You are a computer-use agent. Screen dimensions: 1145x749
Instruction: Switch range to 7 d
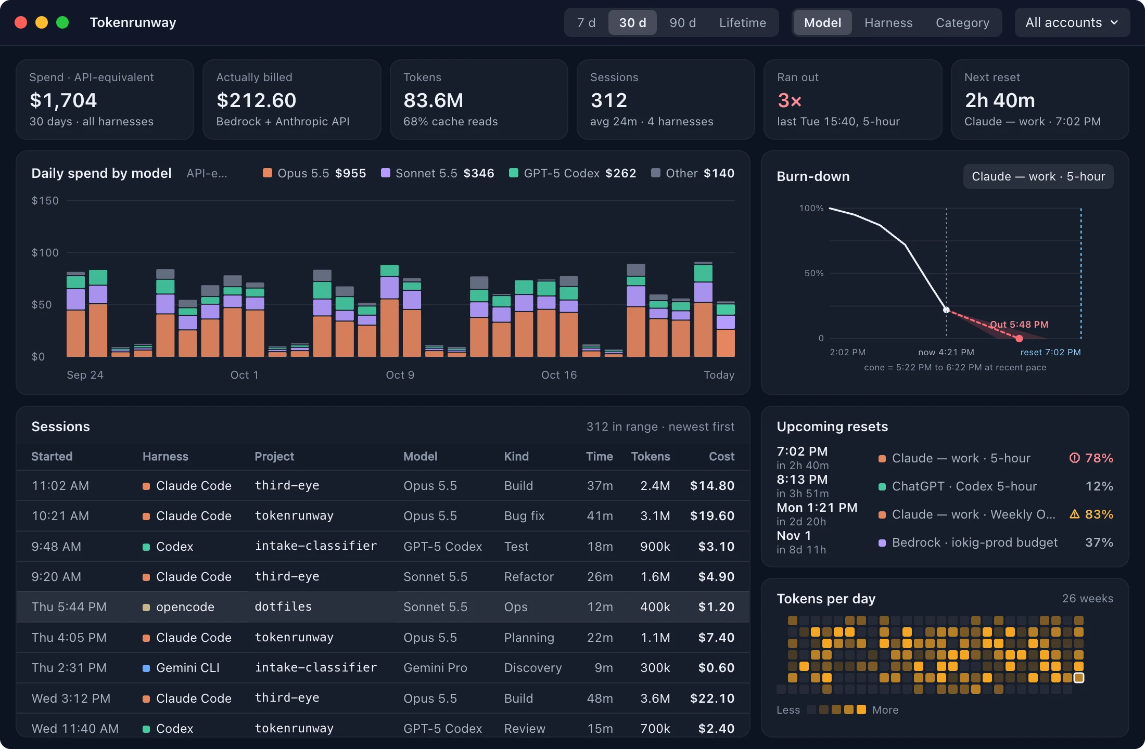coord(586,22)
